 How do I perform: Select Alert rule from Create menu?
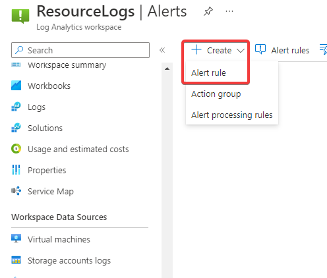click(208, 72)
